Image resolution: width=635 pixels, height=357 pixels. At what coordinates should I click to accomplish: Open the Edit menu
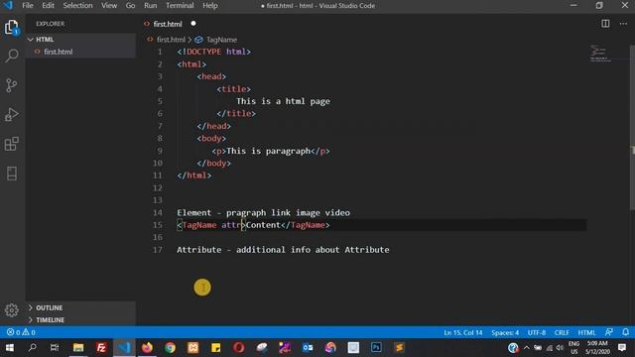pos(48,6)
